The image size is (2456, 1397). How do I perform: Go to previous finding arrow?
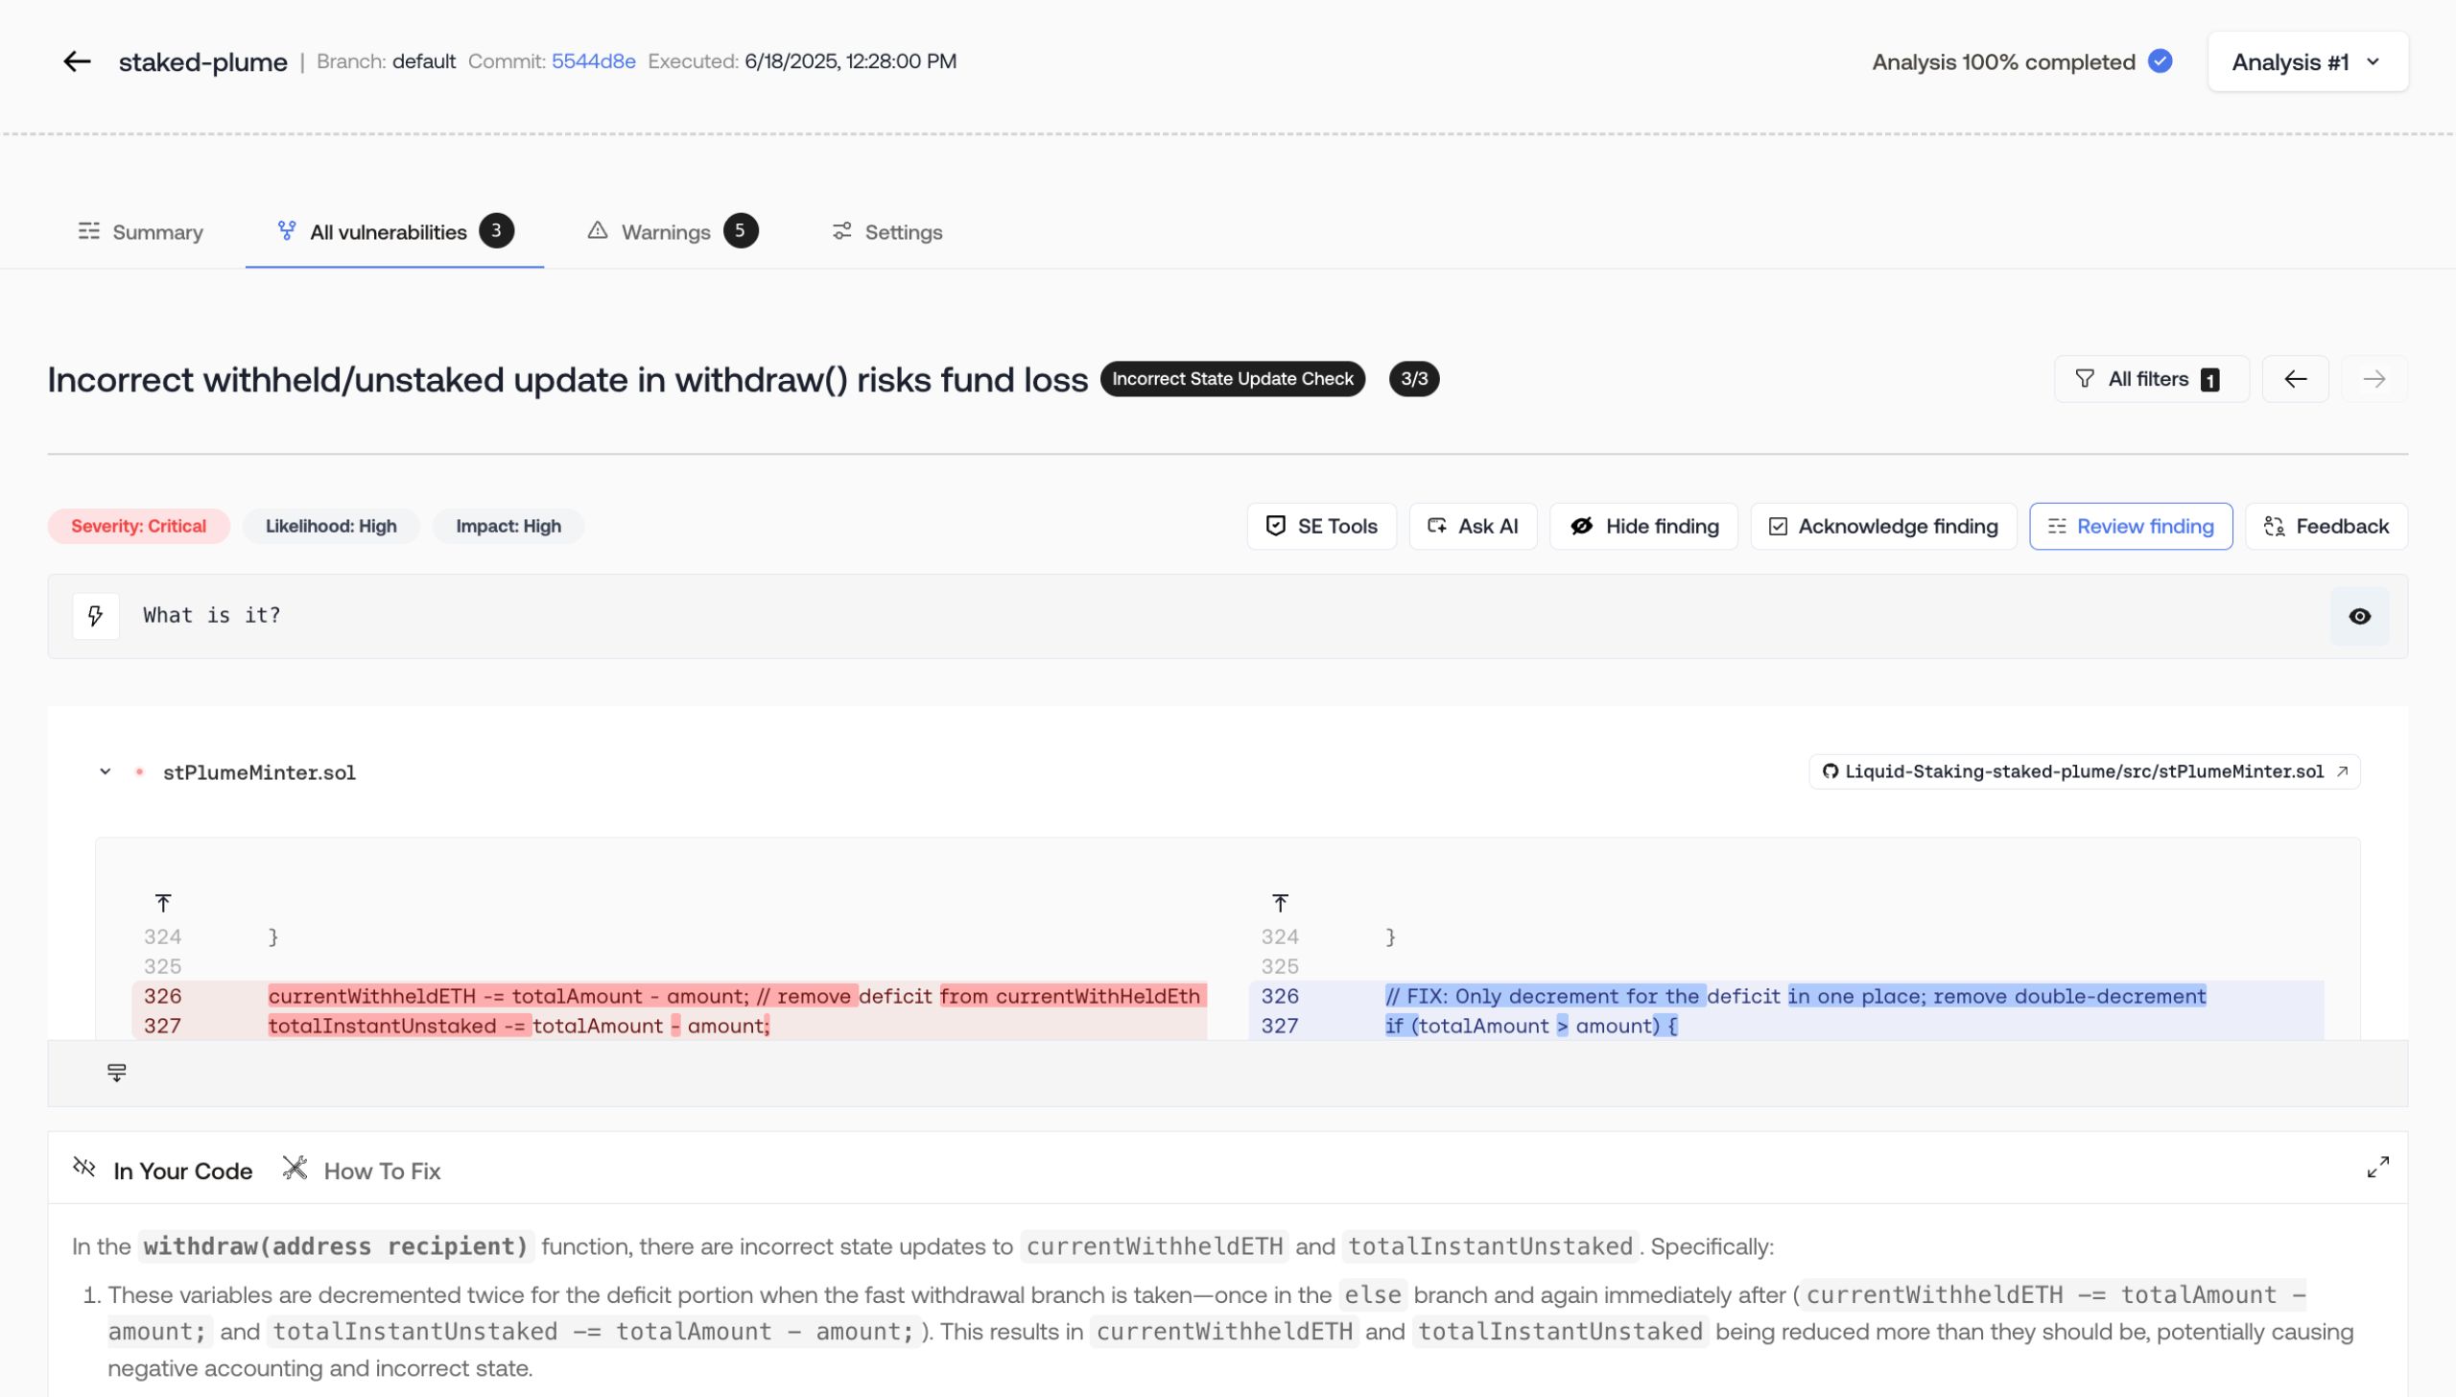click(2295, 379)
